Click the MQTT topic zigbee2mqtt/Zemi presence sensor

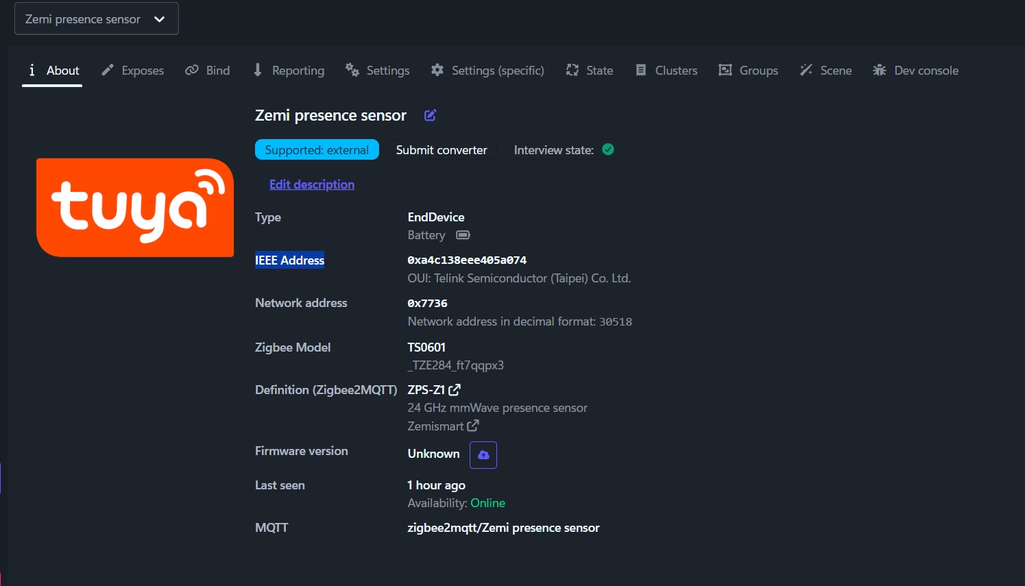[503, 528]
